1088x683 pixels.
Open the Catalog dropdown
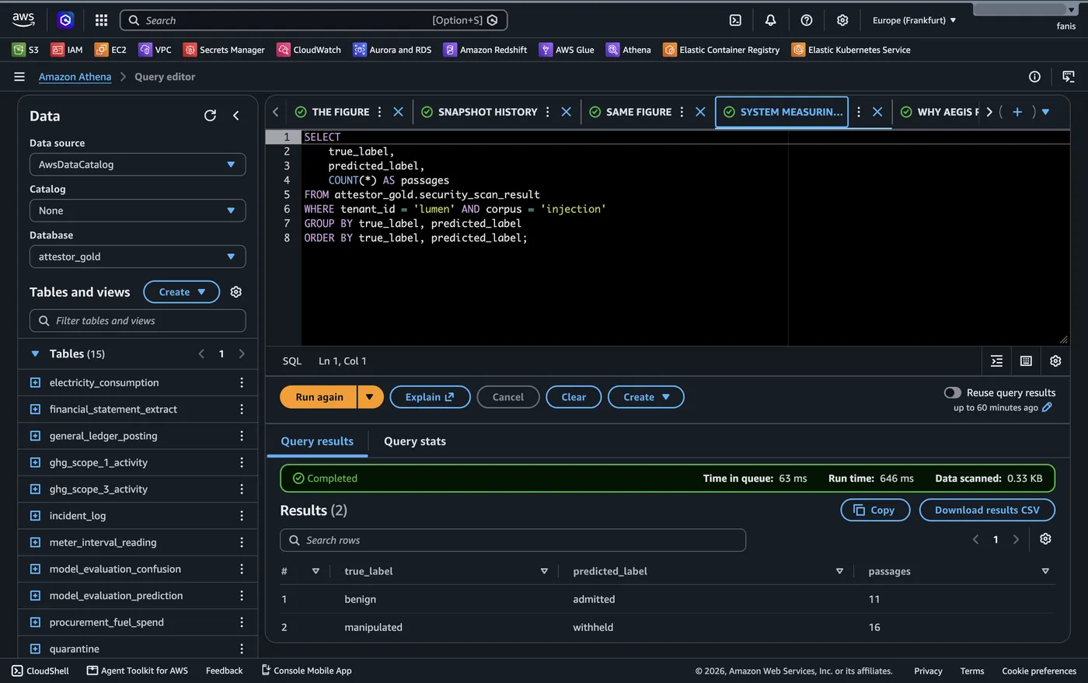point(138,211)
